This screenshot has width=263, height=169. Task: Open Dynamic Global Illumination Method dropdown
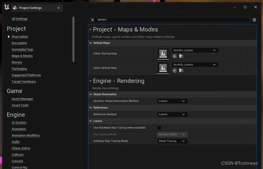coord(172,101)
